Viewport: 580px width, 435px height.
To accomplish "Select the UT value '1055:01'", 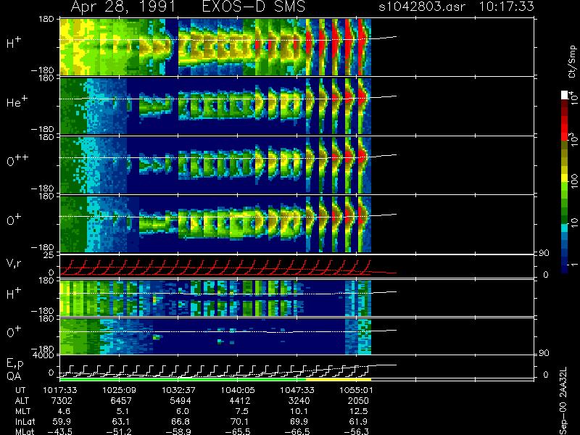I will (x=356, y=390).
